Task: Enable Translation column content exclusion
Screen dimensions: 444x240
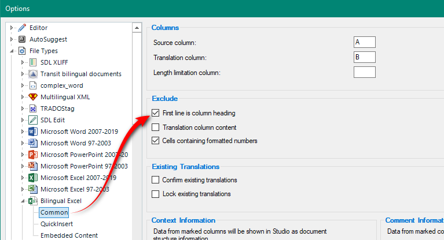Action: pyautogui.click(x=156, y=127)
